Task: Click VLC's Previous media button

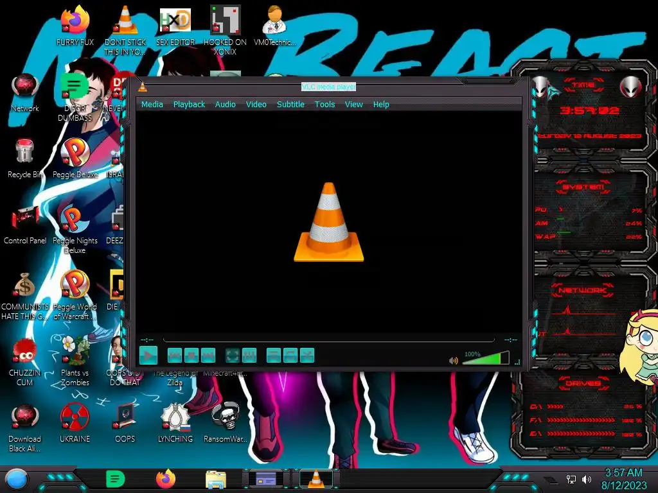Action: (175, 356)
